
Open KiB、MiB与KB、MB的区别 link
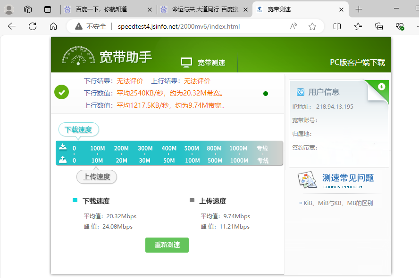coord(338,203)
